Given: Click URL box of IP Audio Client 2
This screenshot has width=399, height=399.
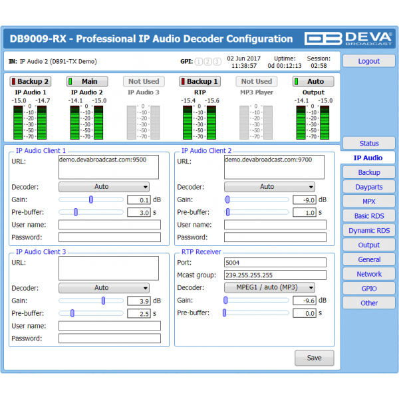Looking at the screenshot, I should tap(274, 167).
